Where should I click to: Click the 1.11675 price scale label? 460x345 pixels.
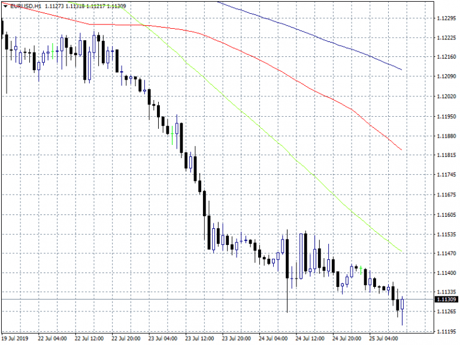click(x=445, y=195)
